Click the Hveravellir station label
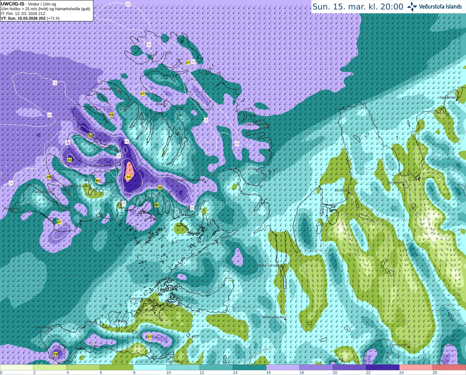This screenshot has height=375, width=466. [x=399, y=345]
